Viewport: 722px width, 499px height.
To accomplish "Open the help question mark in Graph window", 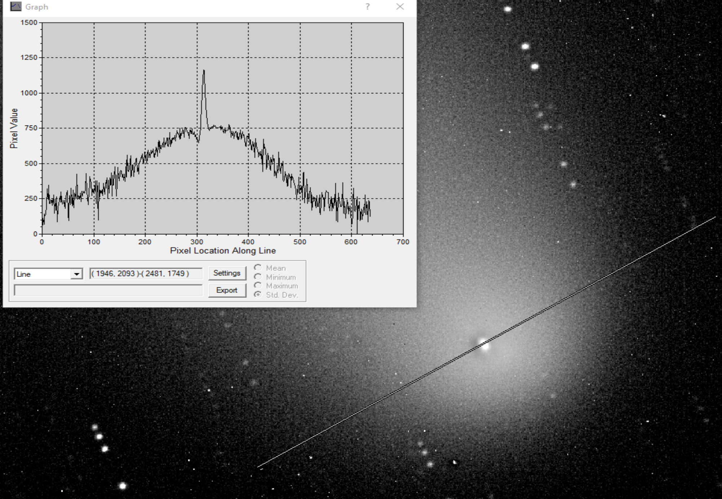I will pyautogui.click(x=367, y=7).
